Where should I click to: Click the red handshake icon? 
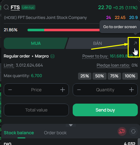point(122,131)
